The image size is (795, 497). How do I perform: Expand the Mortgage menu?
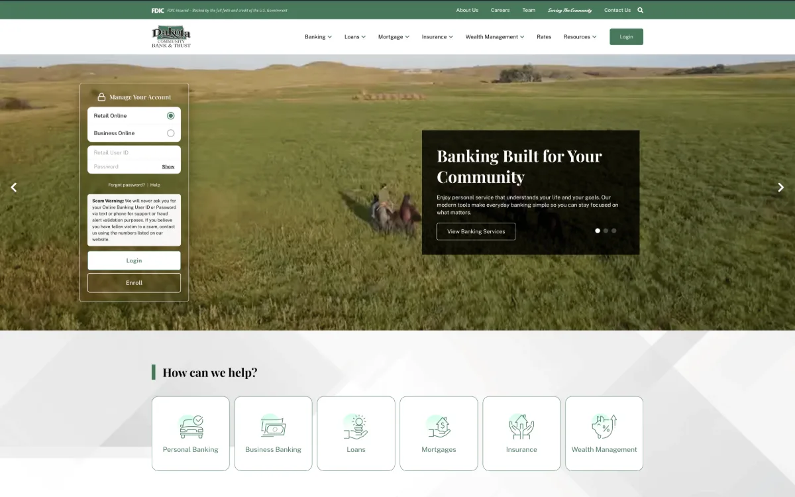click(x=394, y=37)
